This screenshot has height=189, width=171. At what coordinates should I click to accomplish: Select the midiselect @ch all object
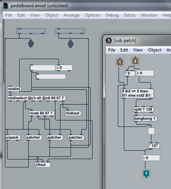pos(37,98)
